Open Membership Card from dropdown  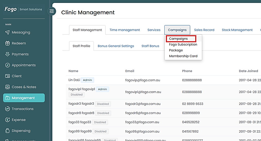(183, 56)
